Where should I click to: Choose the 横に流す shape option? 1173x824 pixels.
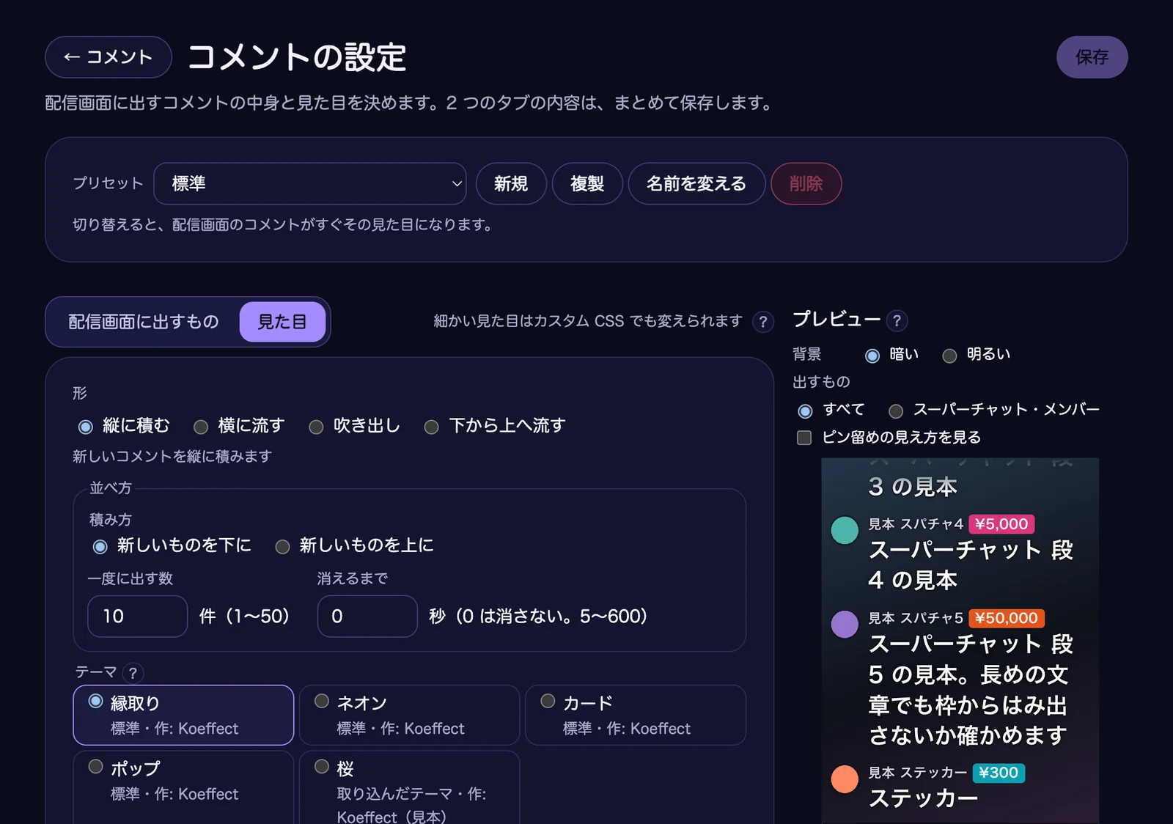[239, 426]
